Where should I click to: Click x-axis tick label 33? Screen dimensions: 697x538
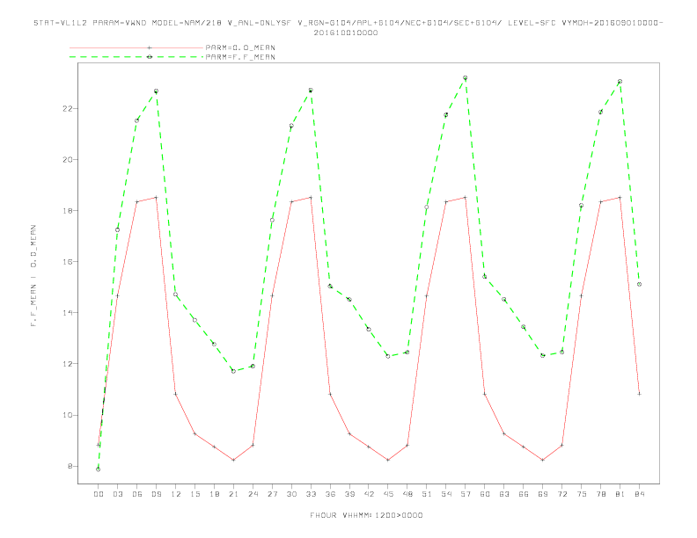pyautogui.click(x=311, y=494)
